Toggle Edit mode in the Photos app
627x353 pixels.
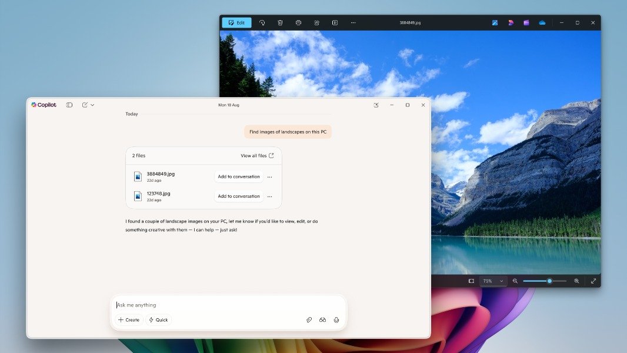click(x=236, y=22)
